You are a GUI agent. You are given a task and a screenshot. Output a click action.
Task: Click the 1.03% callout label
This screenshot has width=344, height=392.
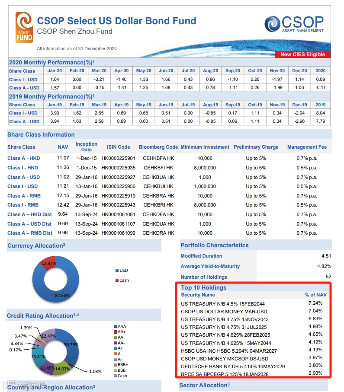[95, 372]
